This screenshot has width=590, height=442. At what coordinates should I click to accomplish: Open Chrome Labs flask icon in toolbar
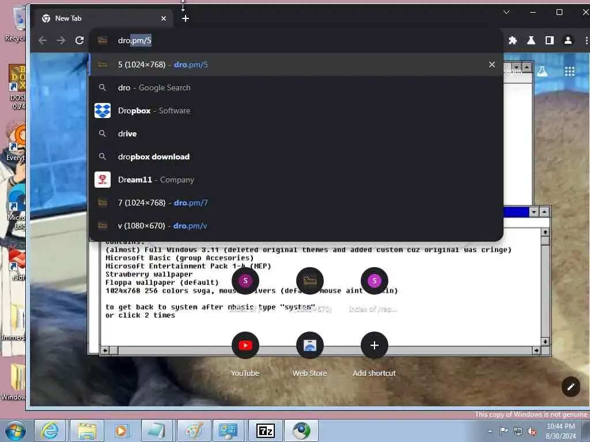click(x=531, y=40)
